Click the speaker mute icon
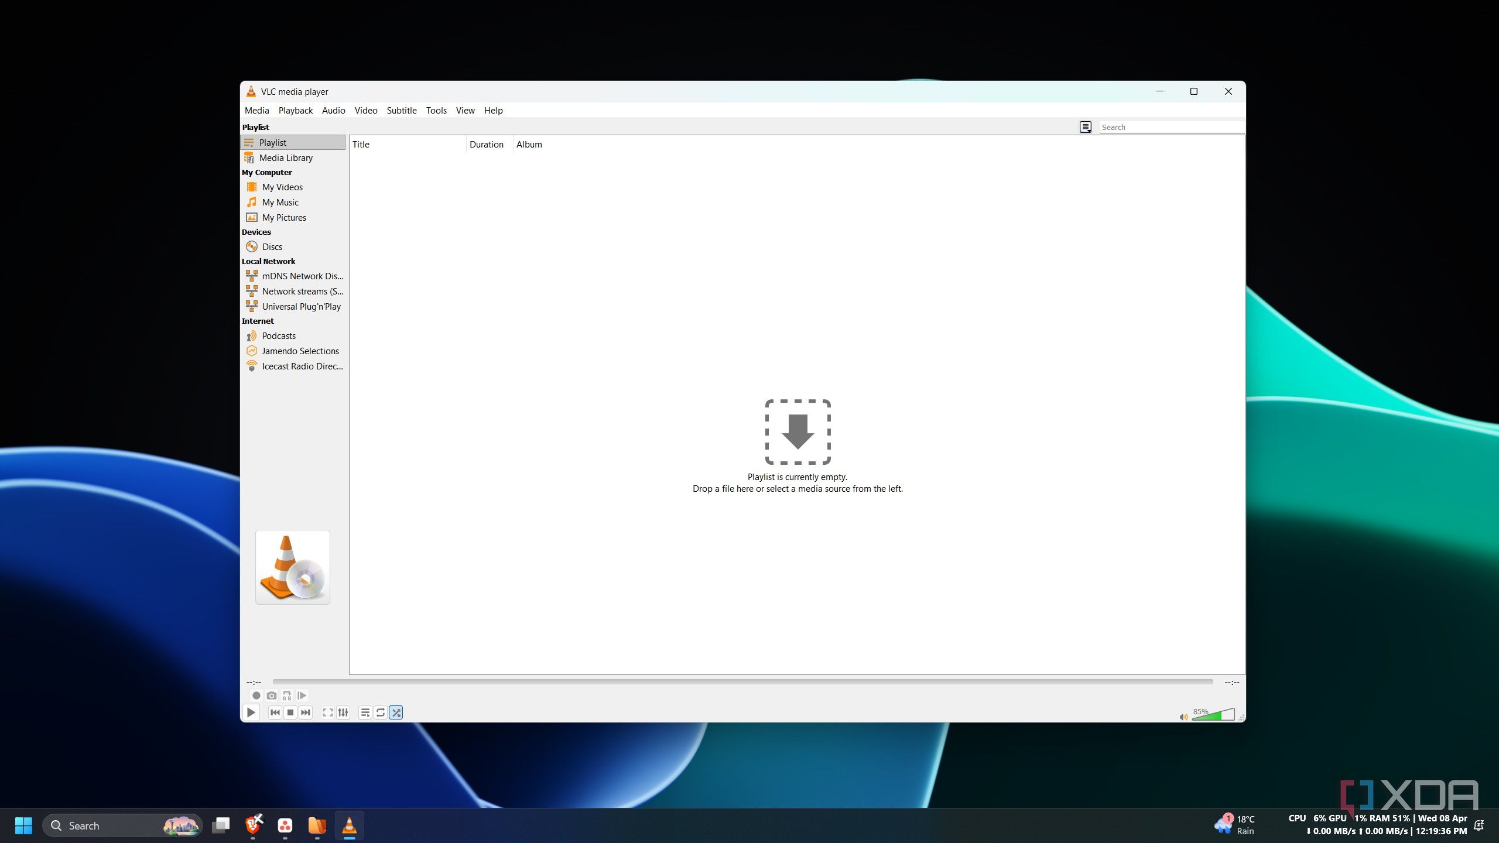This screenshot has width=1499, height=843. tap(1183, 717)
